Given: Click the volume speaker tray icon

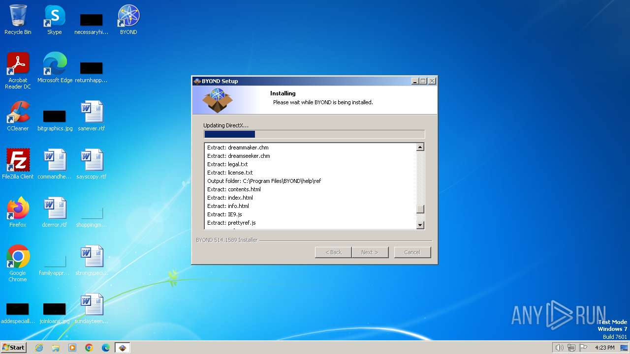Looking at the screenshot, I should (x=559, y=348).
